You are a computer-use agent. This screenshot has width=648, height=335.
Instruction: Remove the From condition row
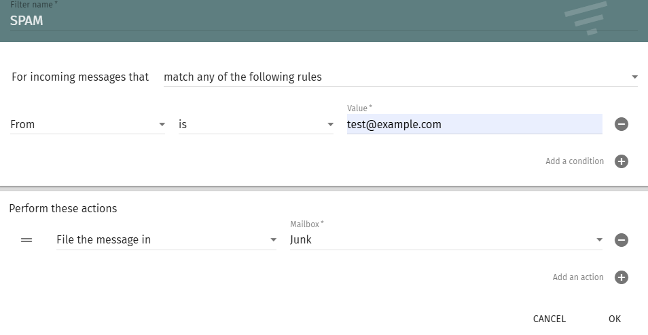point(622,124)
